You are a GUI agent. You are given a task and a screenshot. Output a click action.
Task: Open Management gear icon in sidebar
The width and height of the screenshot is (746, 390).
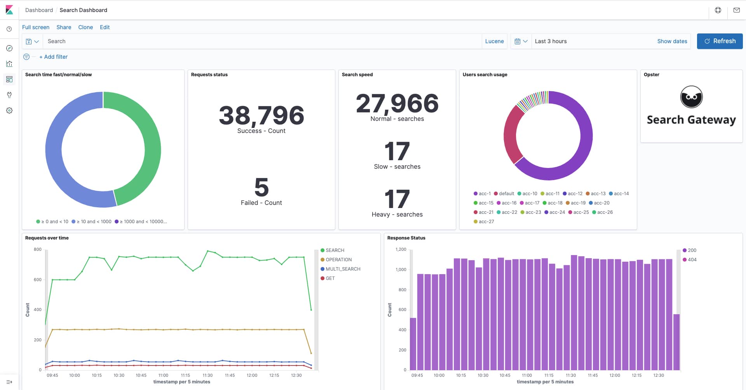click(x=9, y=110)
